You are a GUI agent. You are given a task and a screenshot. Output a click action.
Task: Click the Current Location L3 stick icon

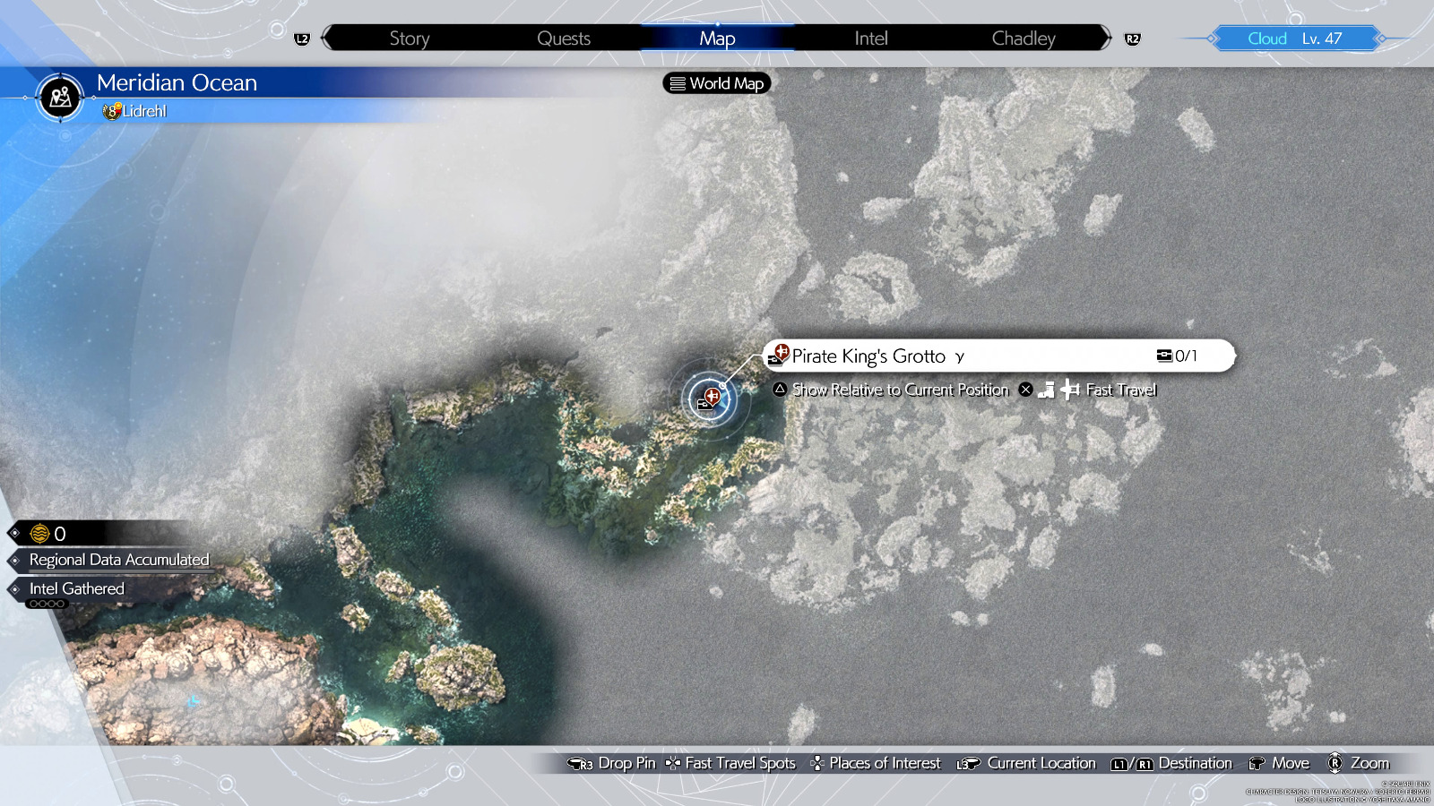[x=967, y=764]
